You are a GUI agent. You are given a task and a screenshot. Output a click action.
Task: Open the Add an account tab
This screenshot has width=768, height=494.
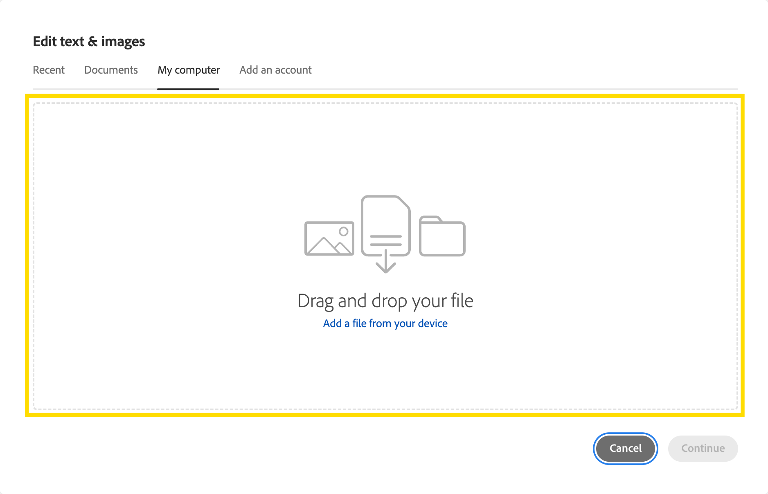pyautogui.click(x=275, y=70)
